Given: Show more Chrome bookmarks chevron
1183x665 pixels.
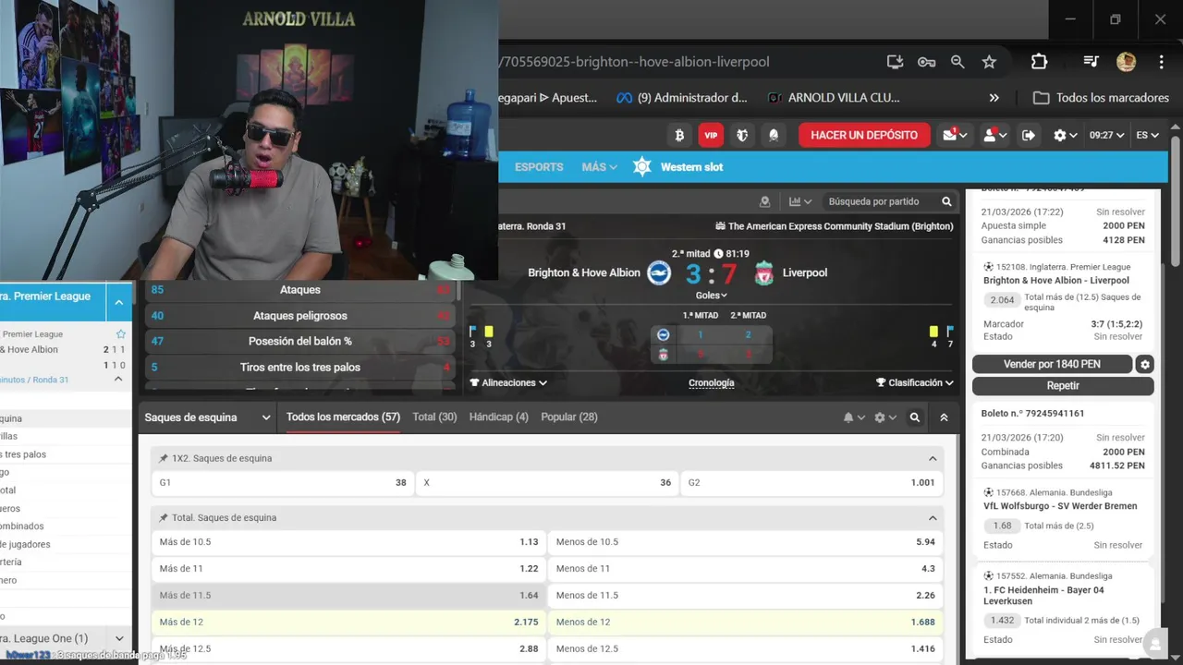Looking at the screenshot, I should 994,98.
